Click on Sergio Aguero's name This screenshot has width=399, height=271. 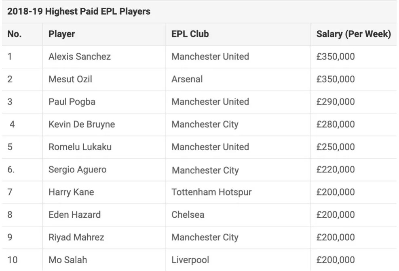77,170
